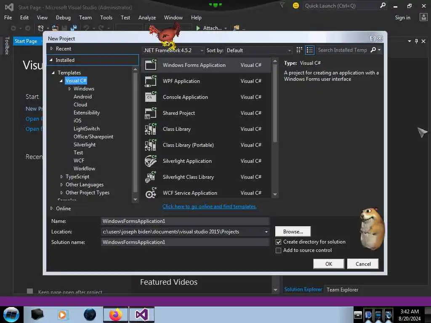The width and height of the screenshot is (431, 323).
Task: Expand the Windows tree node arrow
Action: (69, 89)
